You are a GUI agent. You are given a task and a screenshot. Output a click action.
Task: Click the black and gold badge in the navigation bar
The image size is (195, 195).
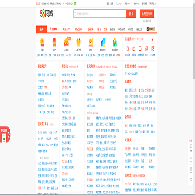pos(151,29)
